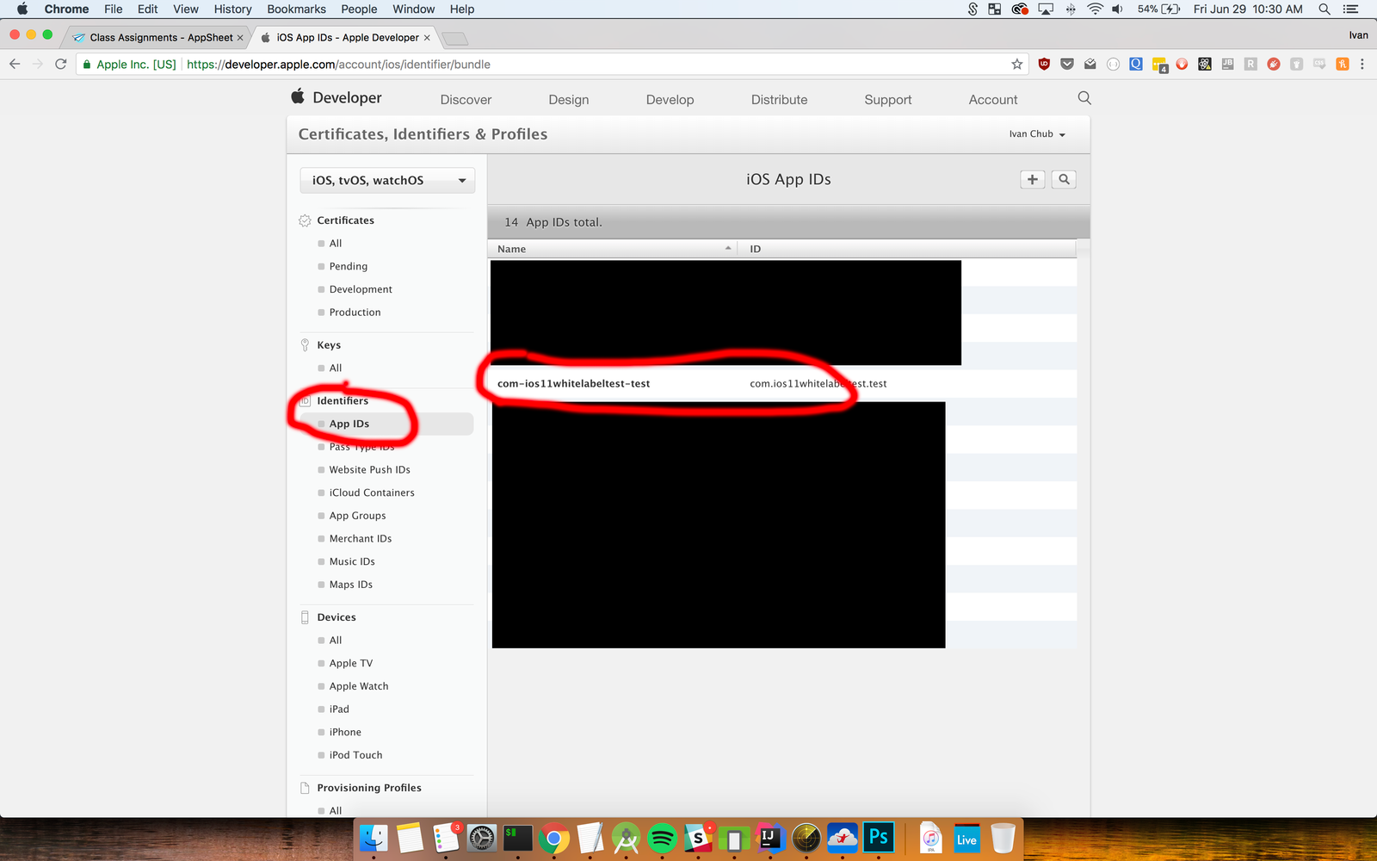This screenshot has height=861, width=1377.
Task: Open the Bookmarks menu
Action: pyautogui.click(x=296, y=9)
